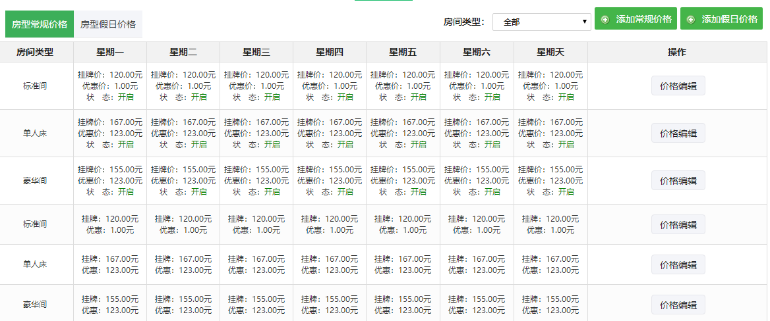Click plus icon on 添加常规价格
Viewport: 770px width, 321px height.
(x=605, y=20)
